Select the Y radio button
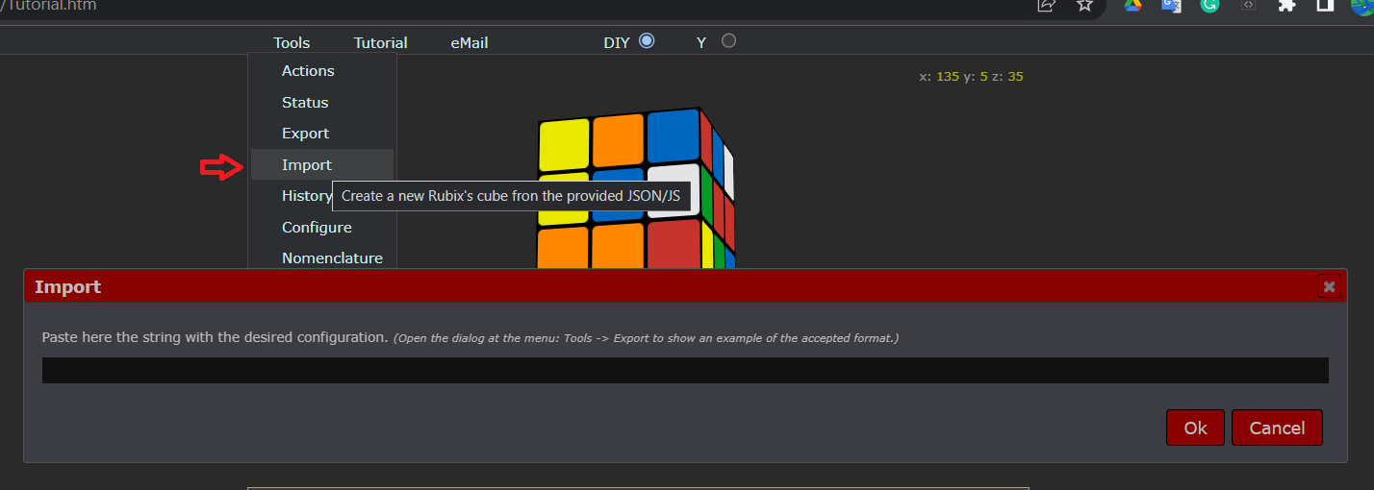The image size is (1374, 490). pos(728,40)
